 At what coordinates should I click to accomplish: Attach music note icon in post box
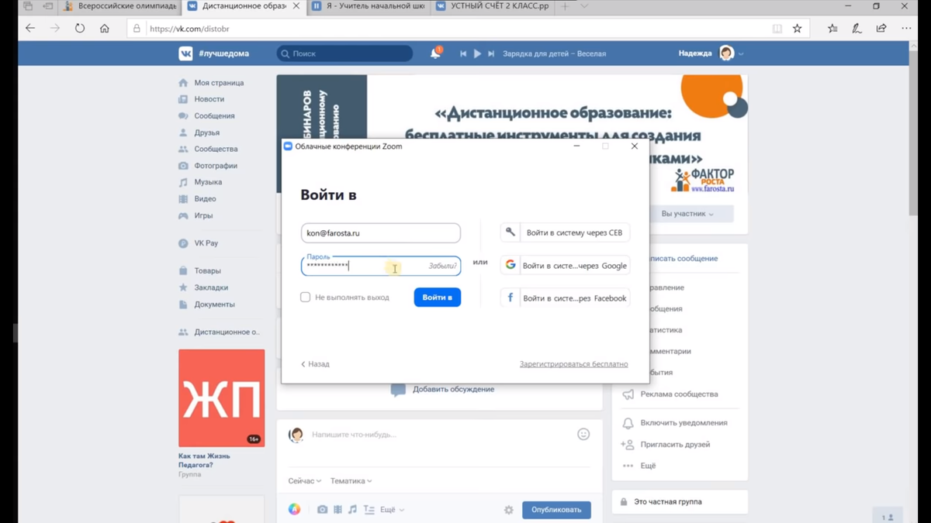tap(352, 510)
